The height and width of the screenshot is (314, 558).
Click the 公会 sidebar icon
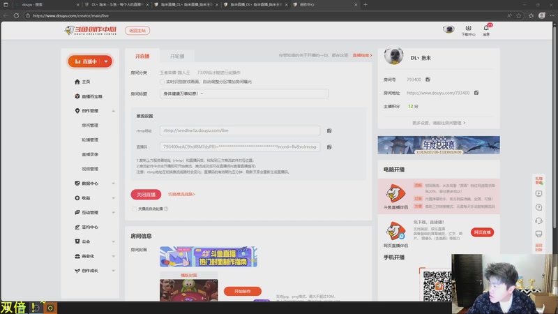[x=77, y=241]
